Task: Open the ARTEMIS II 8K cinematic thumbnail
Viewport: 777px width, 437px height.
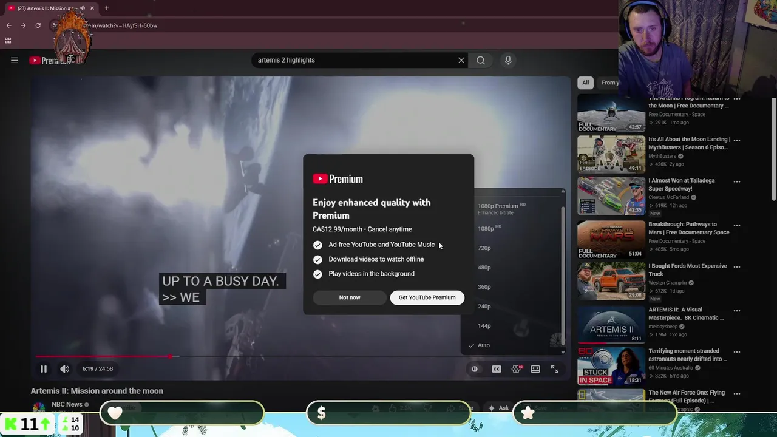Action: click(611, 324)
